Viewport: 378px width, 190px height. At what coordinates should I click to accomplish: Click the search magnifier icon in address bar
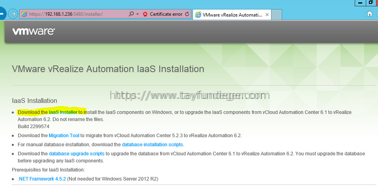pyautogui.click(x=131, y=14)
